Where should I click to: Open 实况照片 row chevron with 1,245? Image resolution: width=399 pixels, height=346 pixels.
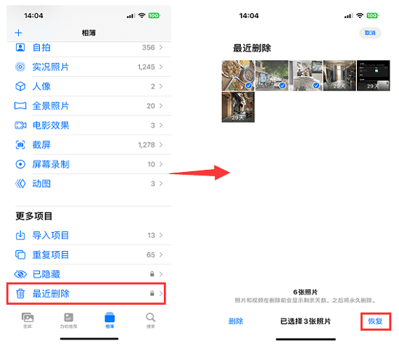[x=161, y=67]
